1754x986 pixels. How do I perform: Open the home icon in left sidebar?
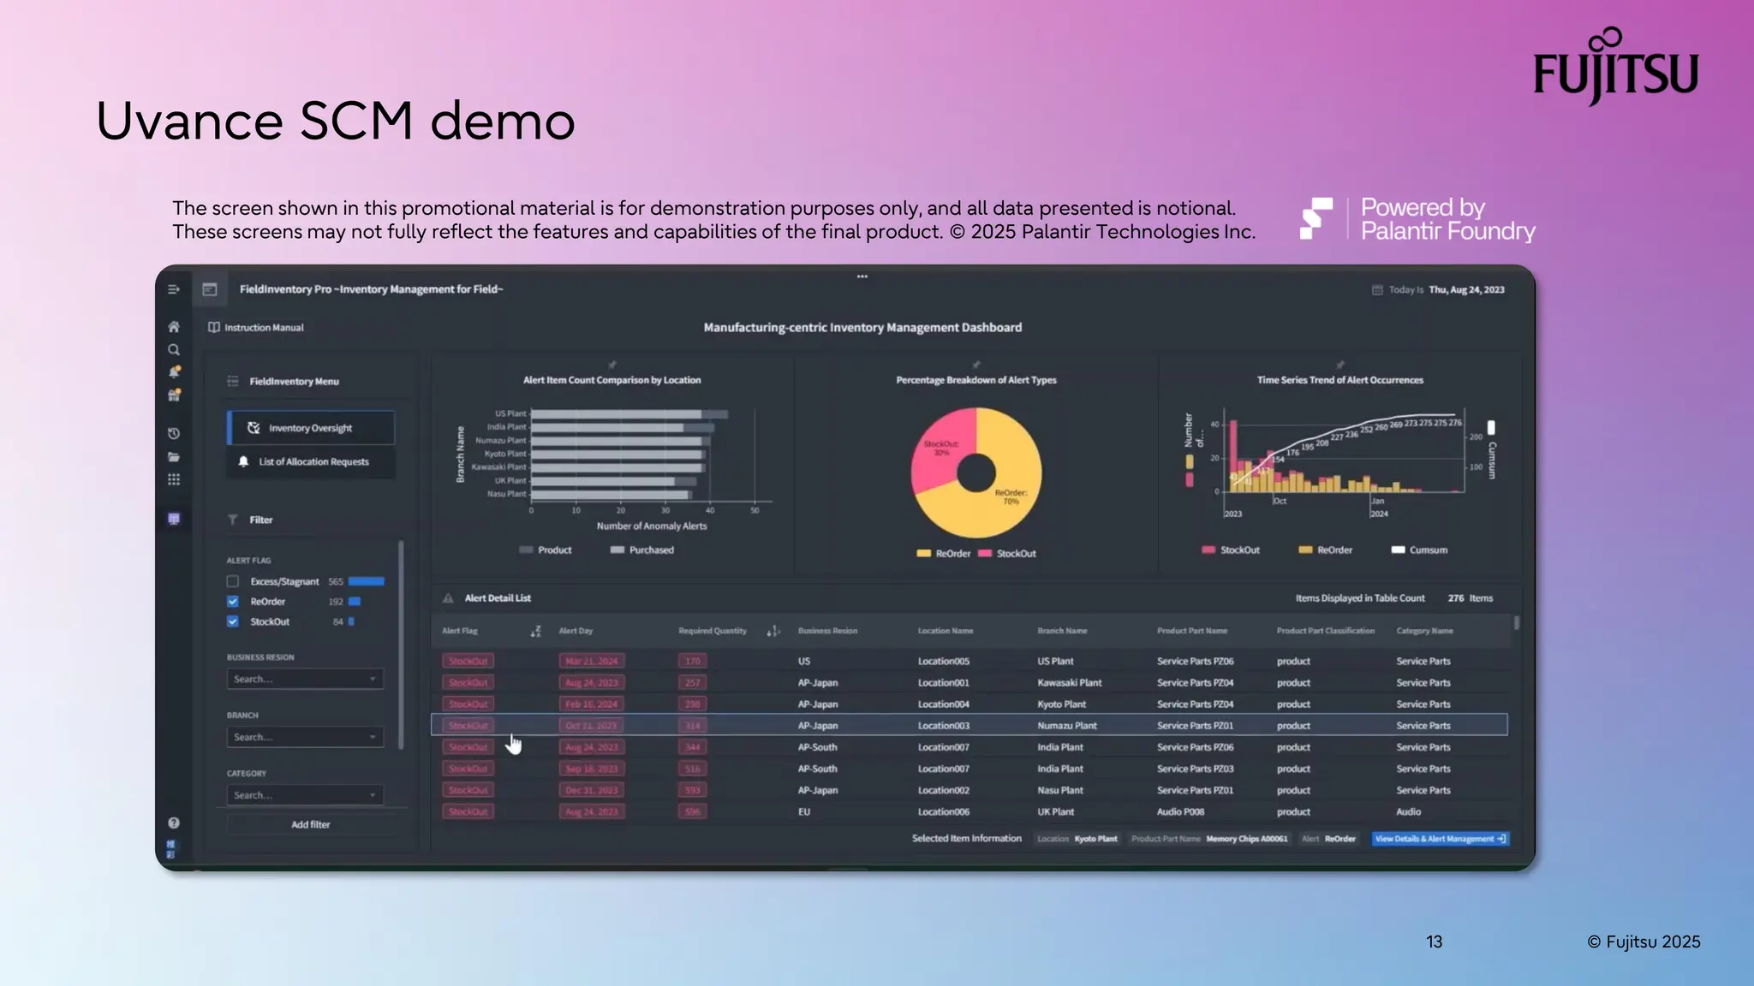[174, 327]
